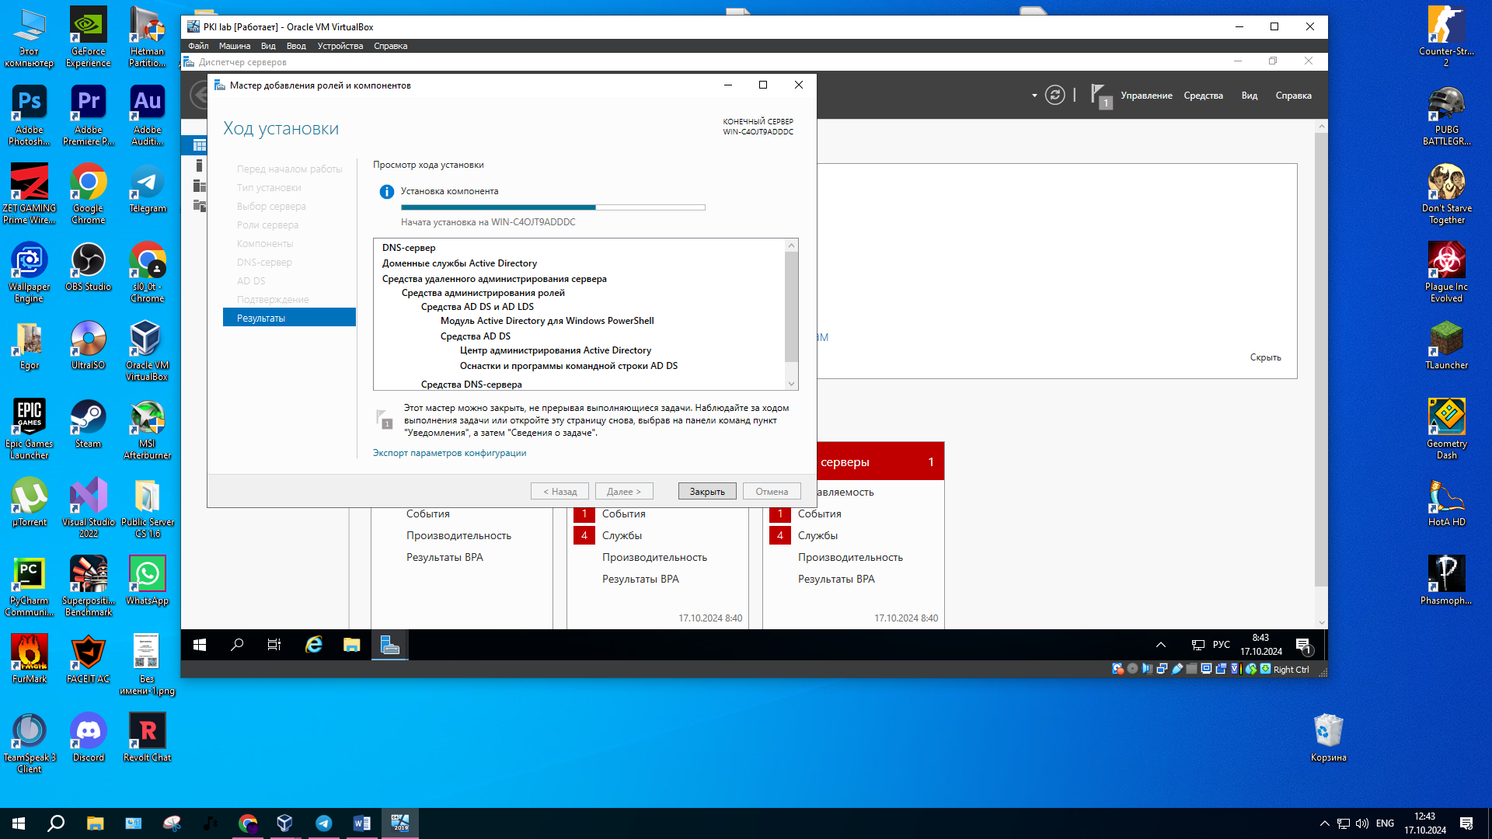Screen dimensions: 1492x839
Task: Click 'Доменные службы Active Directory' in the list
Action: point(459,263)
